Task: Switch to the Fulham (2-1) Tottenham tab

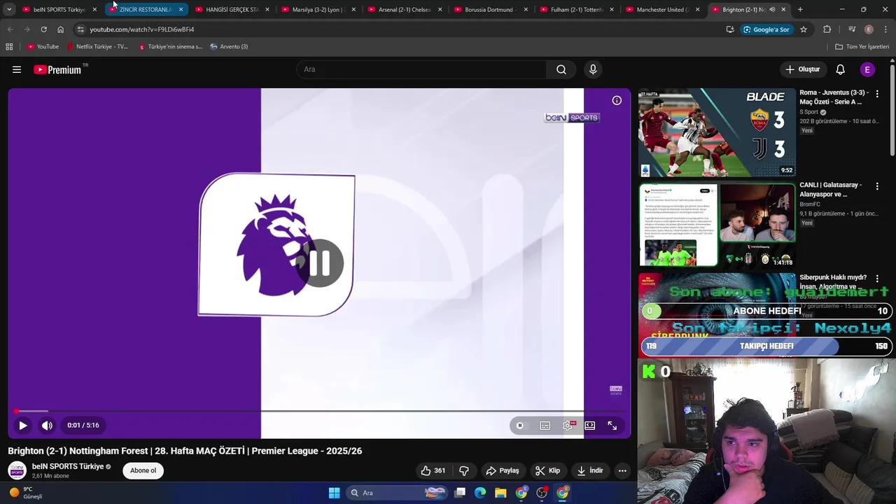Action: pyautogui.click(x=576, y=9)
